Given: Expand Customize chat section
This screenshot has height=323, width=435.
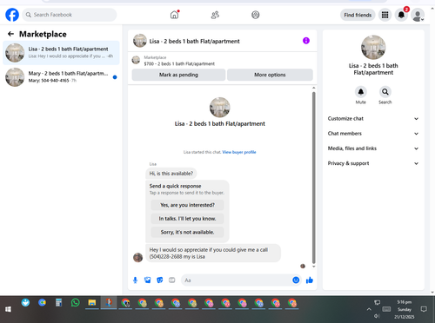Looking at the screenshot, I should 373,119.
